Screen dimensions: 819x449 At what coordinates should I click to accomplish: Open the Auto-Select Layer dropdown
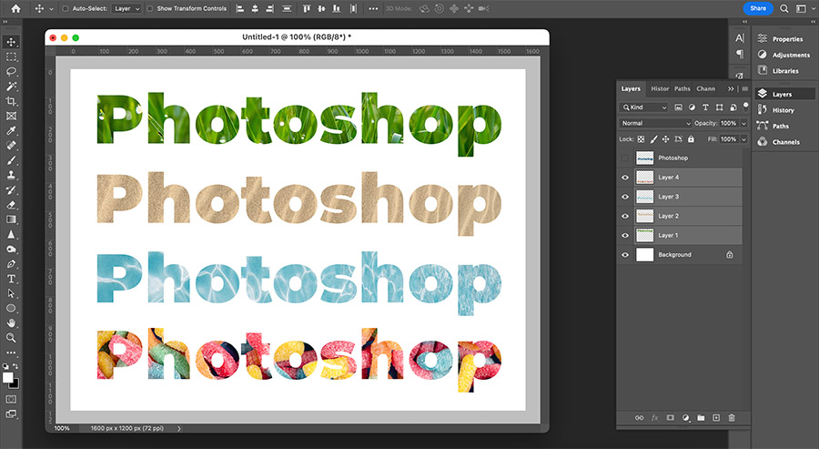(126, 8)
